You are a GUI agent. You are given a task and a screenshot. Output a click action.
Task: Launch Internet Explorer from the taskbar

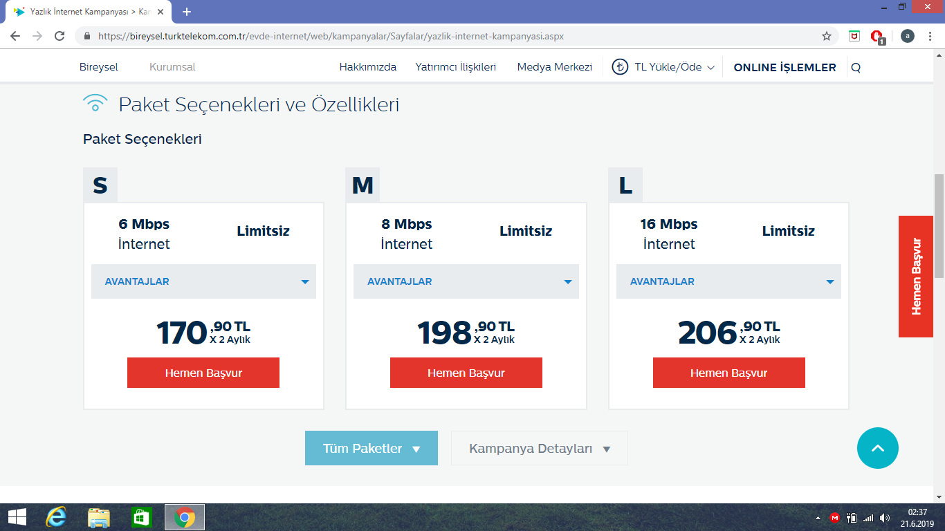coord(56,516)
